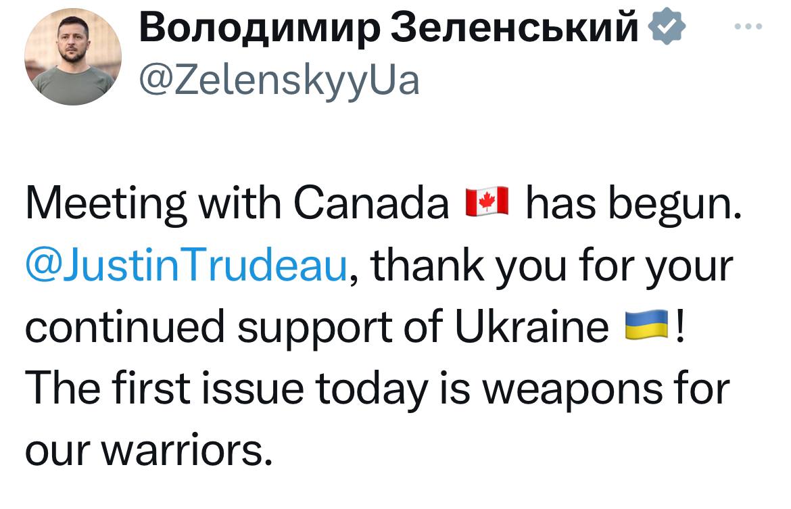Open the three-dot more options menu
Image resolution: width=791 pixels, height=509 pixels.
(749, 28)
